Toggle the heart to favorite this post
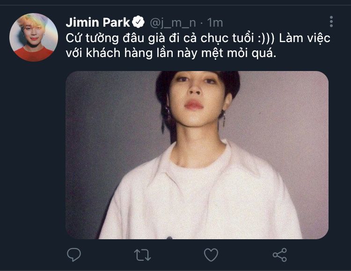This screenshot has width=351, height=271. 211,255
